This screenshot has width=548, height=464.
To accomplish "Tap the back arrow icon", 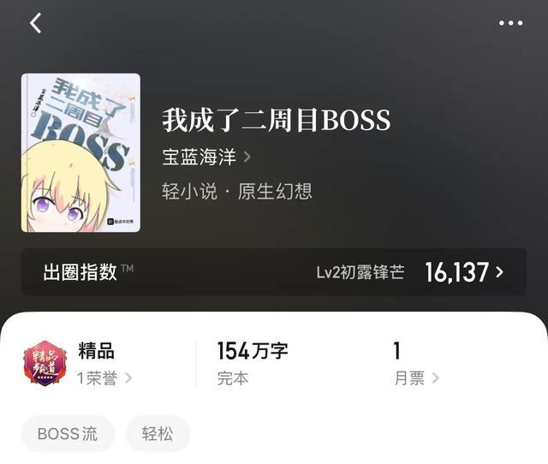I will (35, 23).
